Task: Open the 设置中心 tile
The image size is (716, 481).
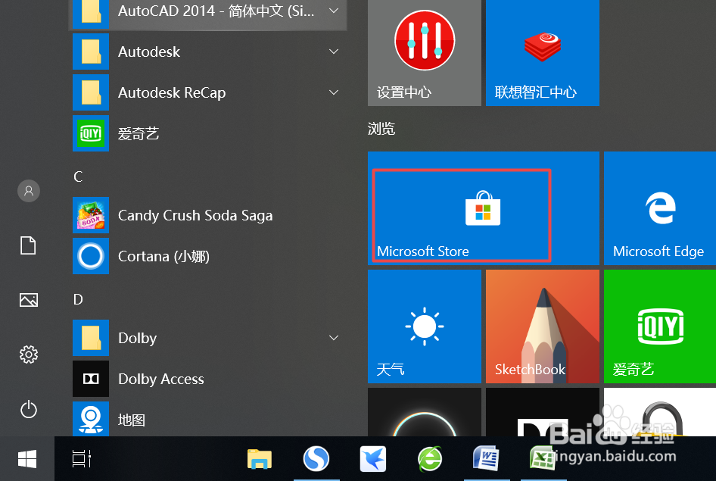Action: (x=424, y=53)
